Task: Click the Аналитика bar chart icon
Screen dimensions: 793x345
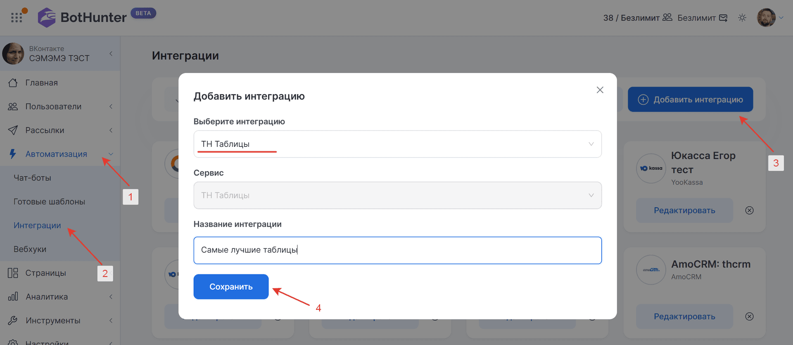Action: 13,297
